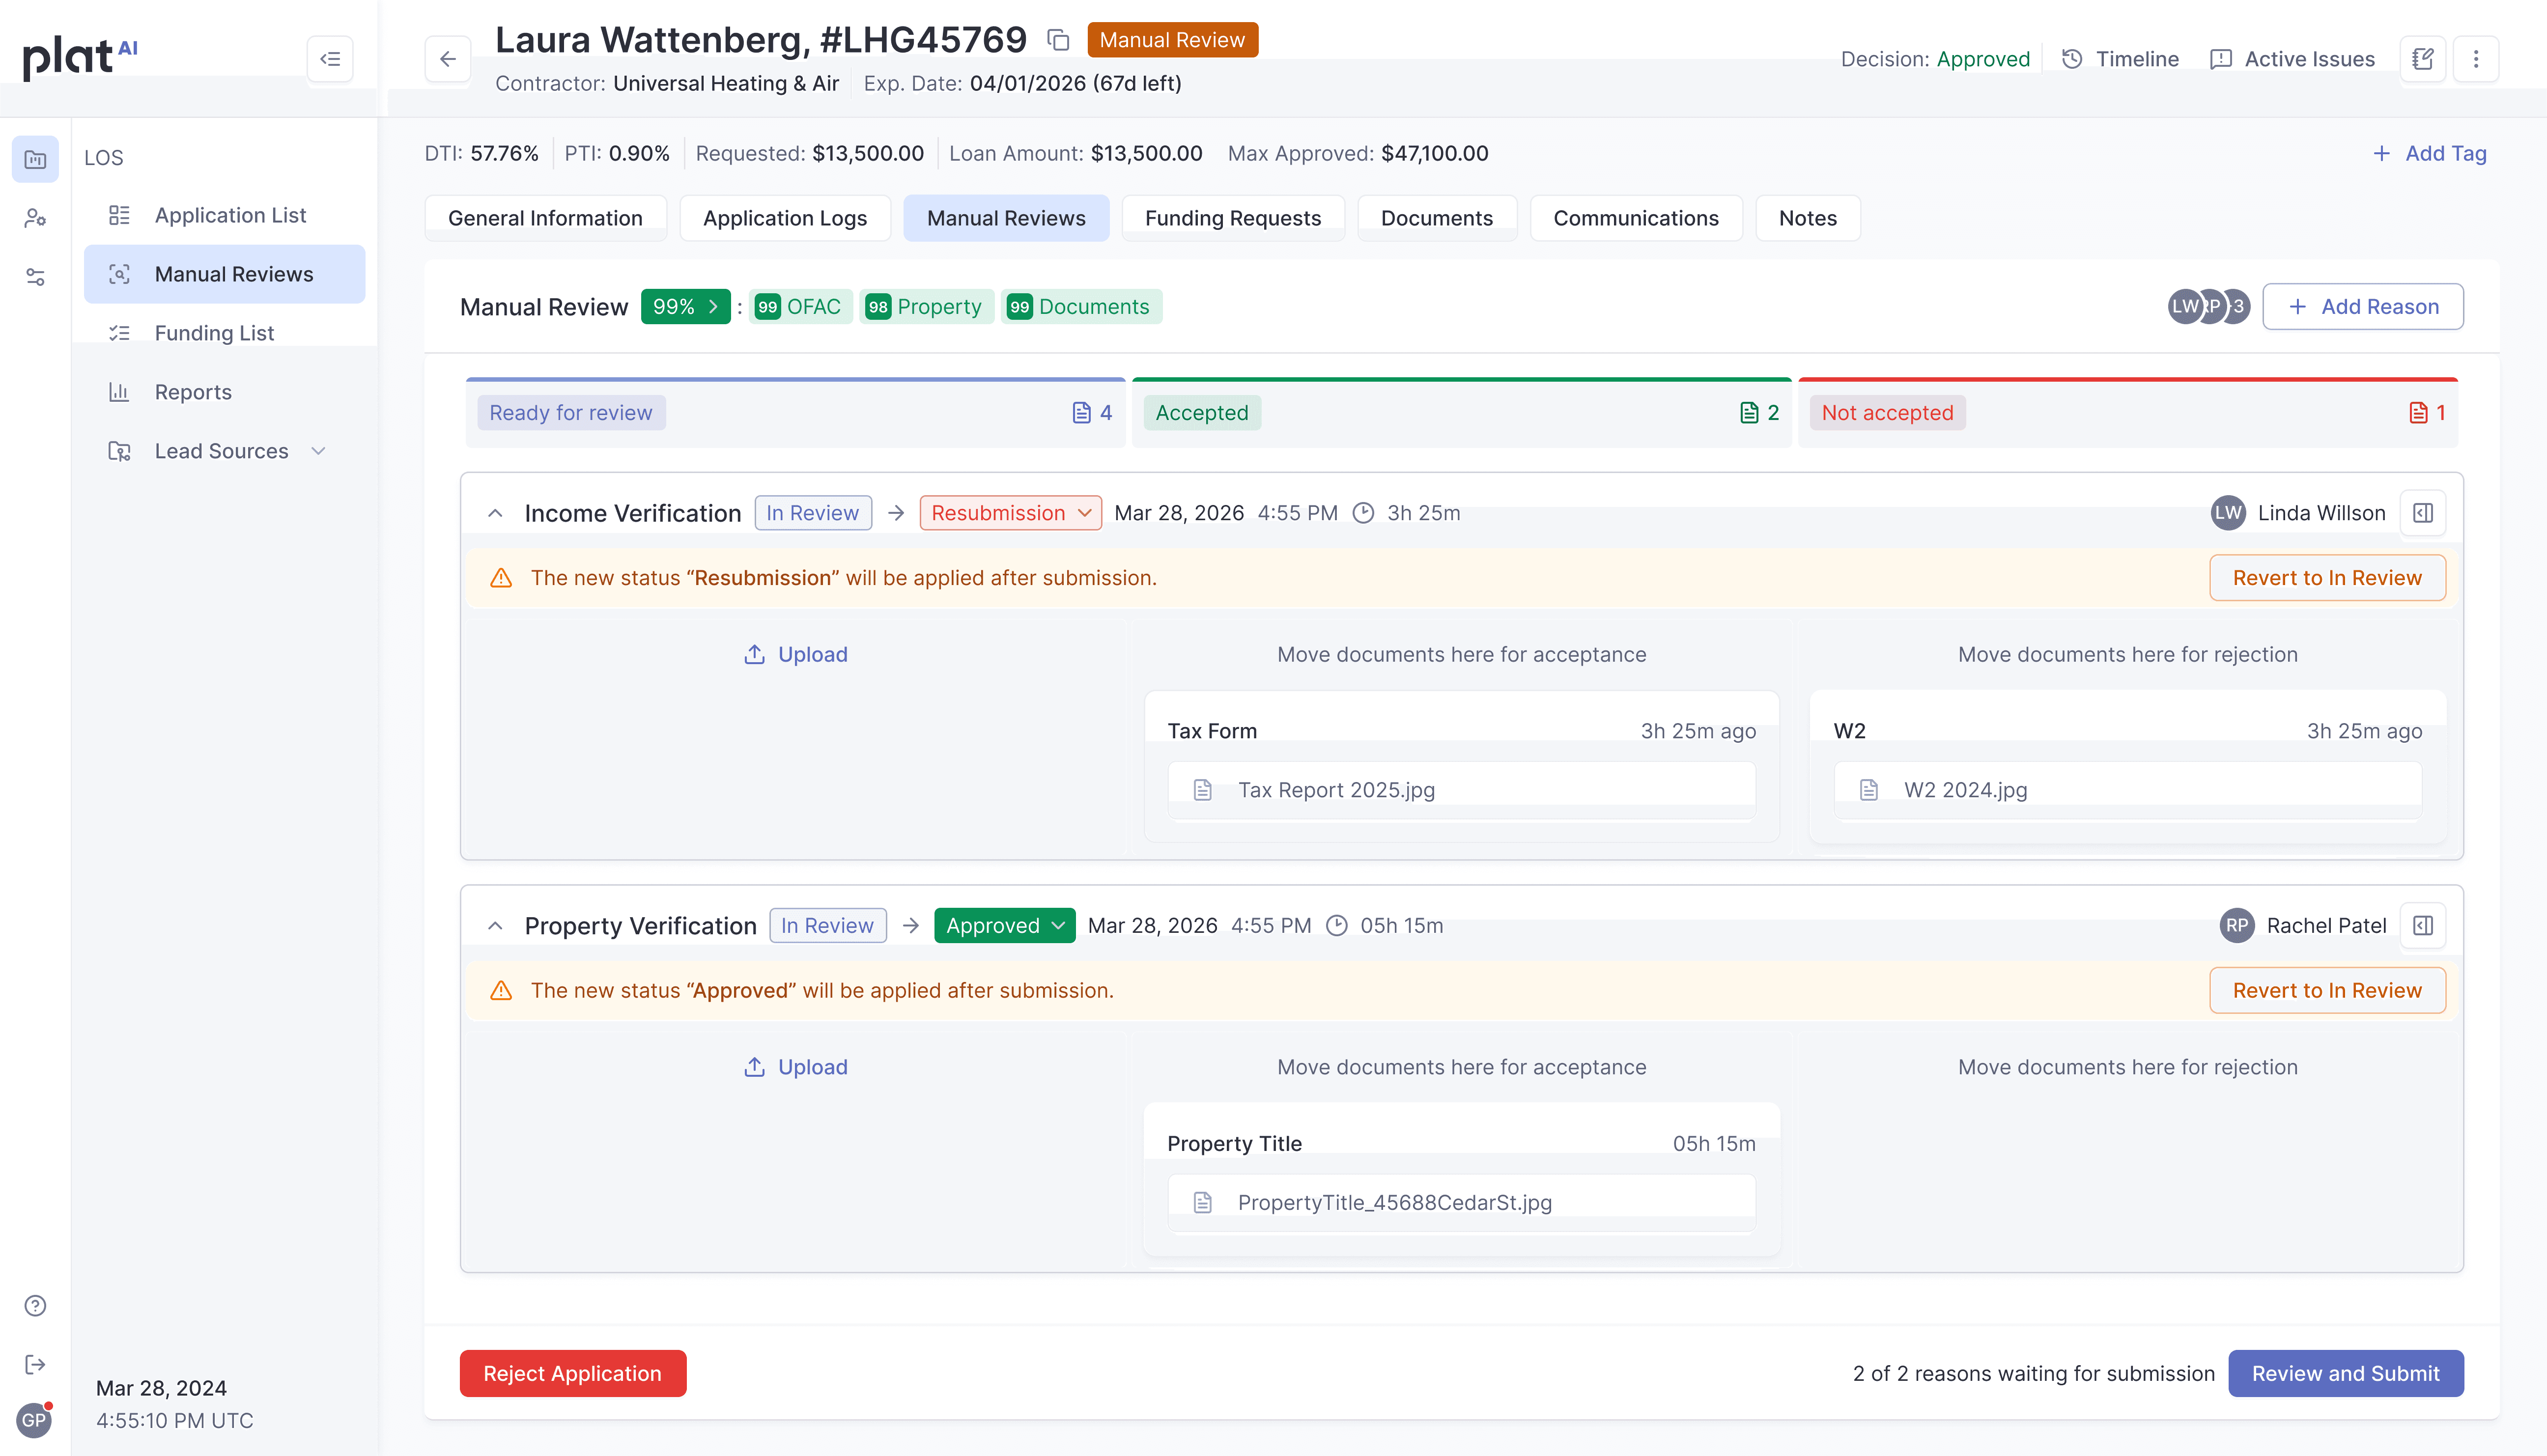Revert Property Verification to In Review
This screenshot has height=1456, width=2547.
pos(2327,991)
